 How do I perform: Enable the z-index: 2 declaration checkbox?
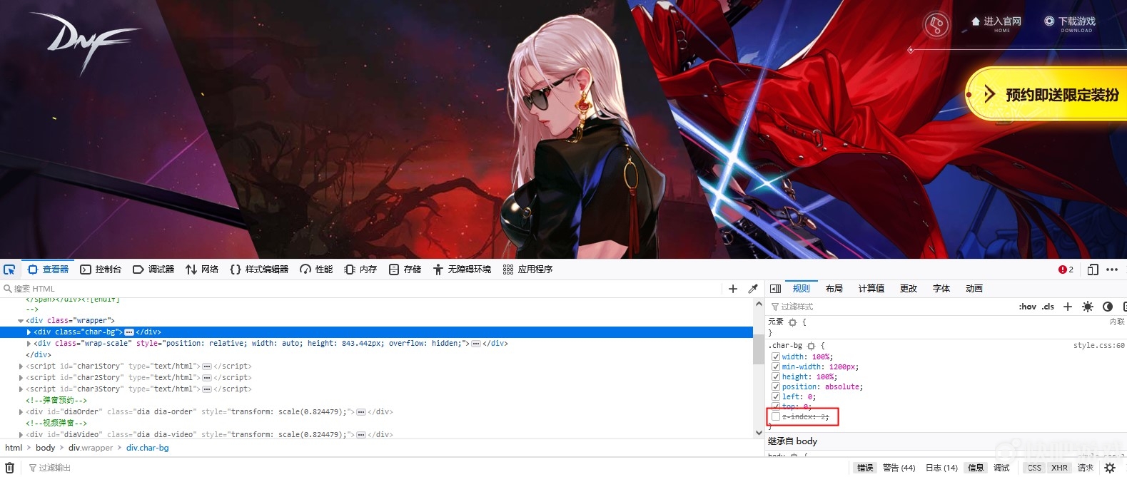tap(776, 417)
